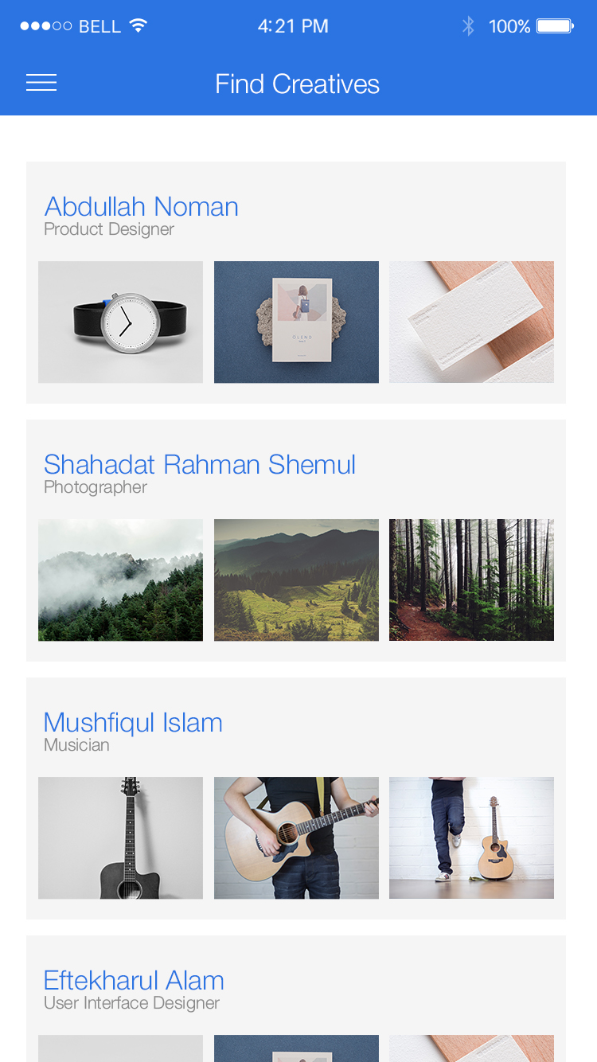View the green mountain valley photo
This screenshot has width=597, height=1062.
tap(296, 580)
